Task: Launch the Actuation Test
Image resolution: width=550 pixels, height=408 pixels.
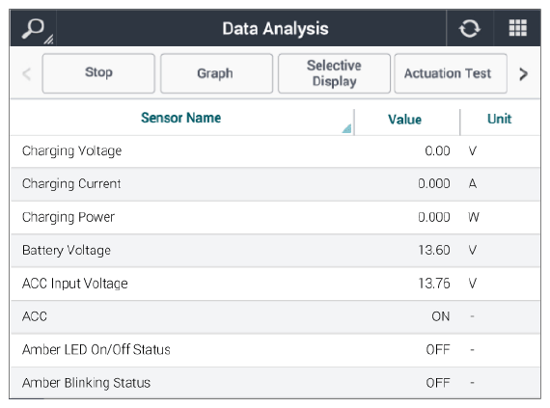Action: (451, 73)
